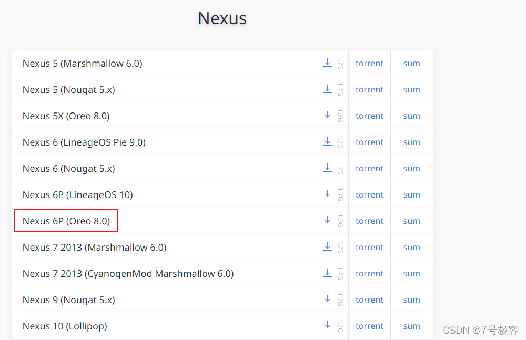Select the 'Nexus 5 (Marshmallow 6.0)' row text
This screenshot has width=526, height=340.
click(83, 64)
